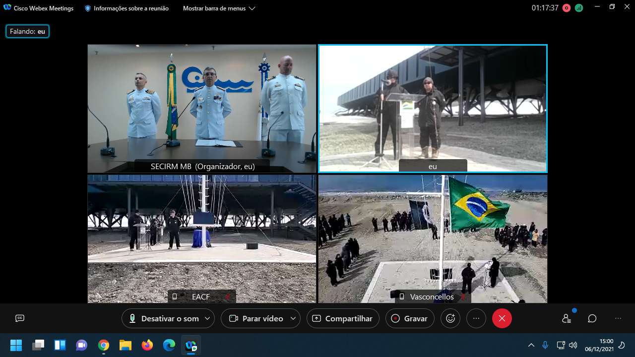Open Informações sobre a reunião
Screen dimensions: 635x357
(x=127, y=8)
